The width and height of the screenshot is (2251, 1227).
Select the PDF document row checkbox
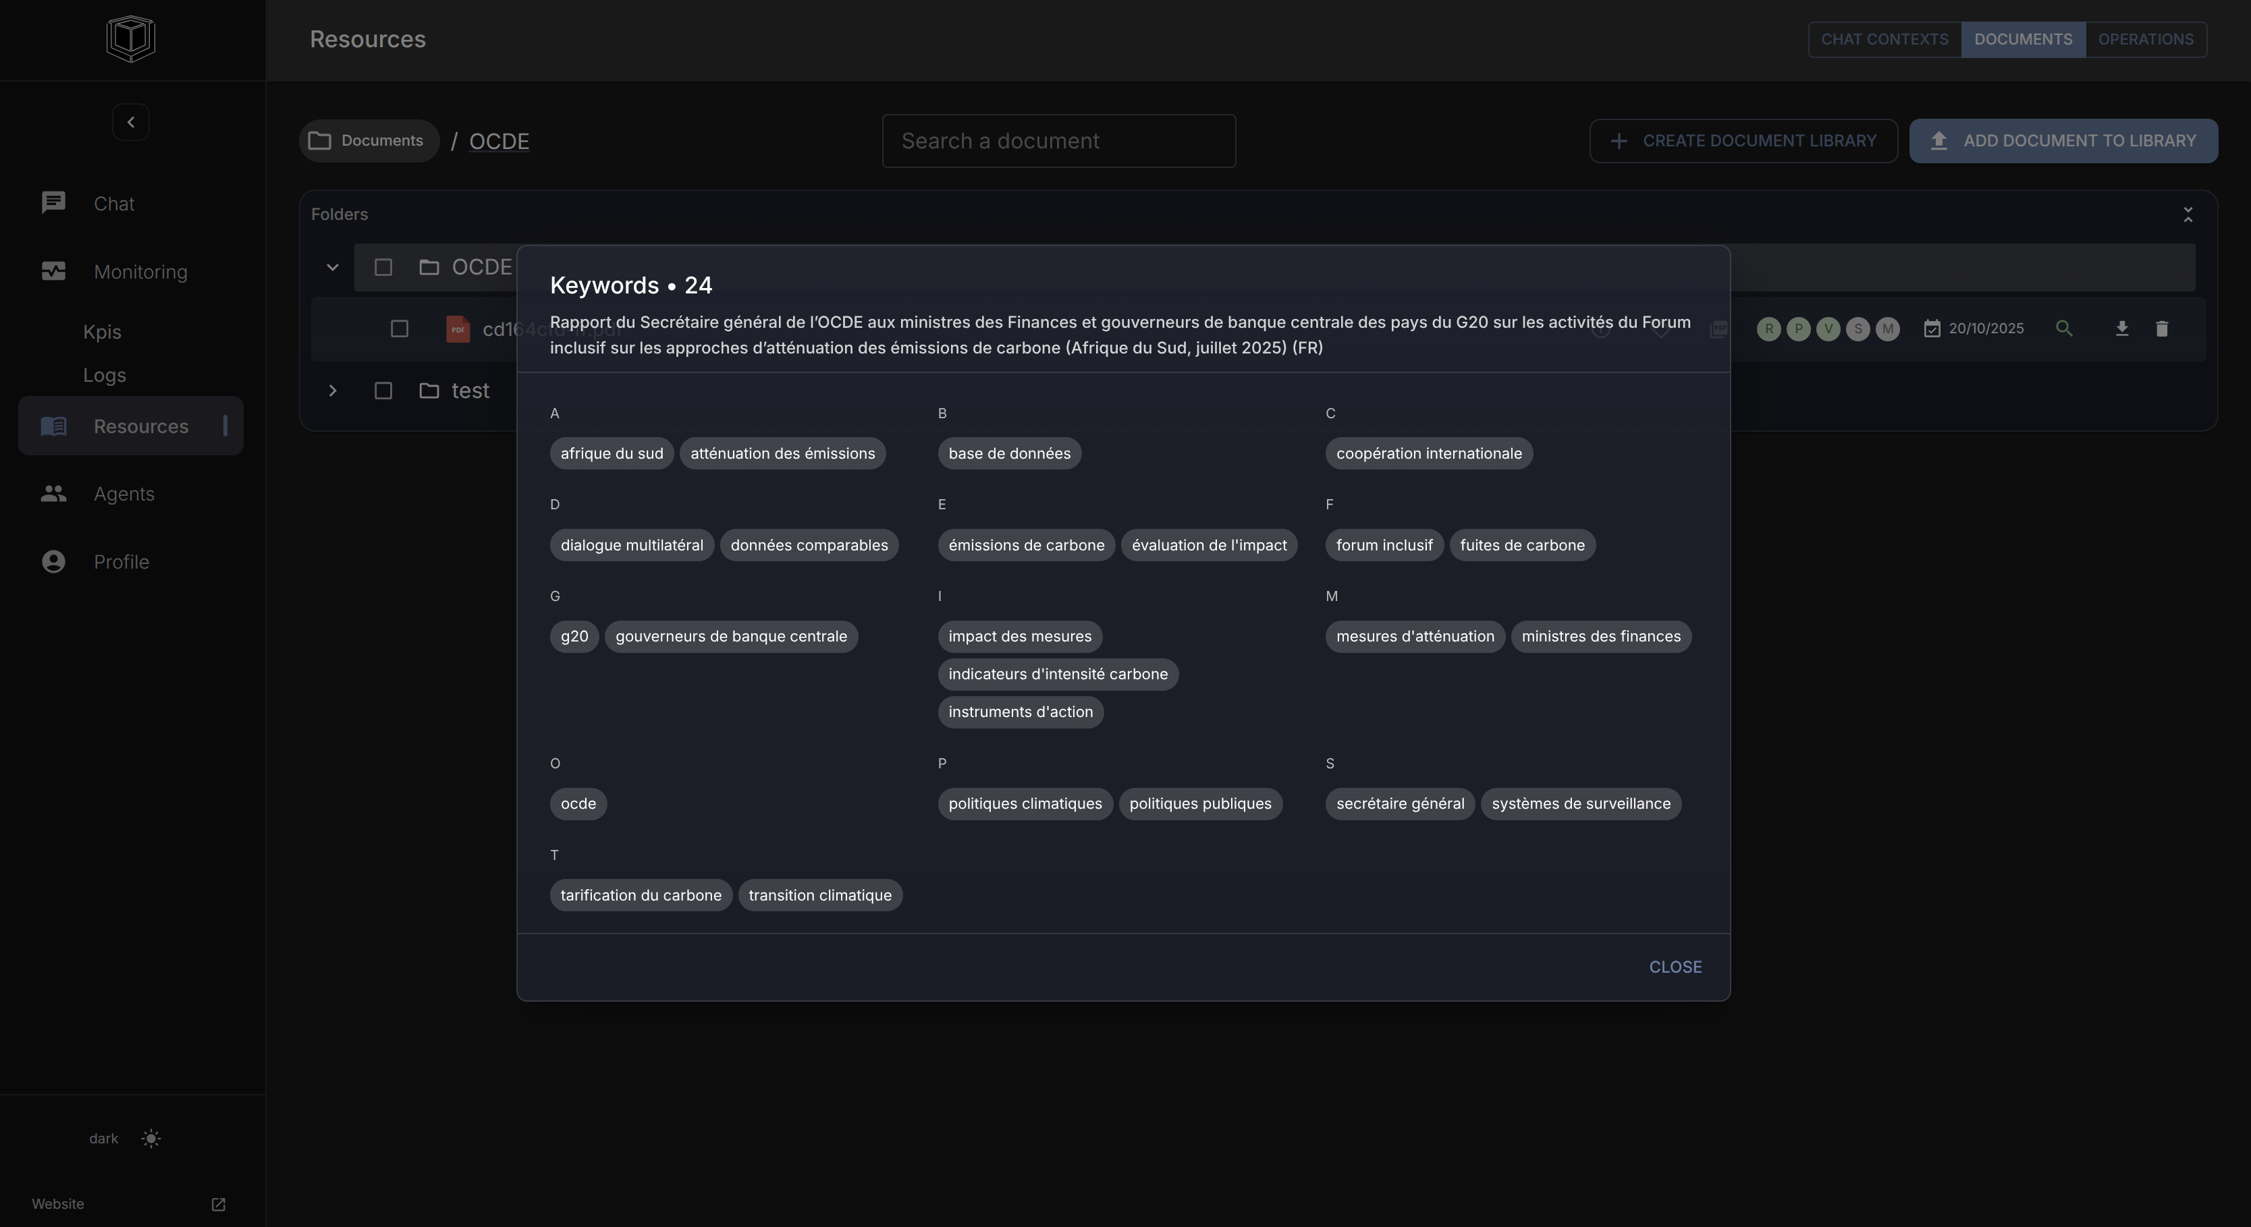(400, 329)
